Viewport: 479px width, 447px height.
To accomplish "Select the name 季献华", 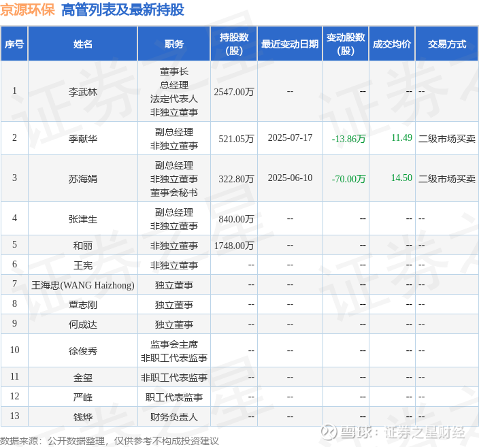I will coord(83,139).
